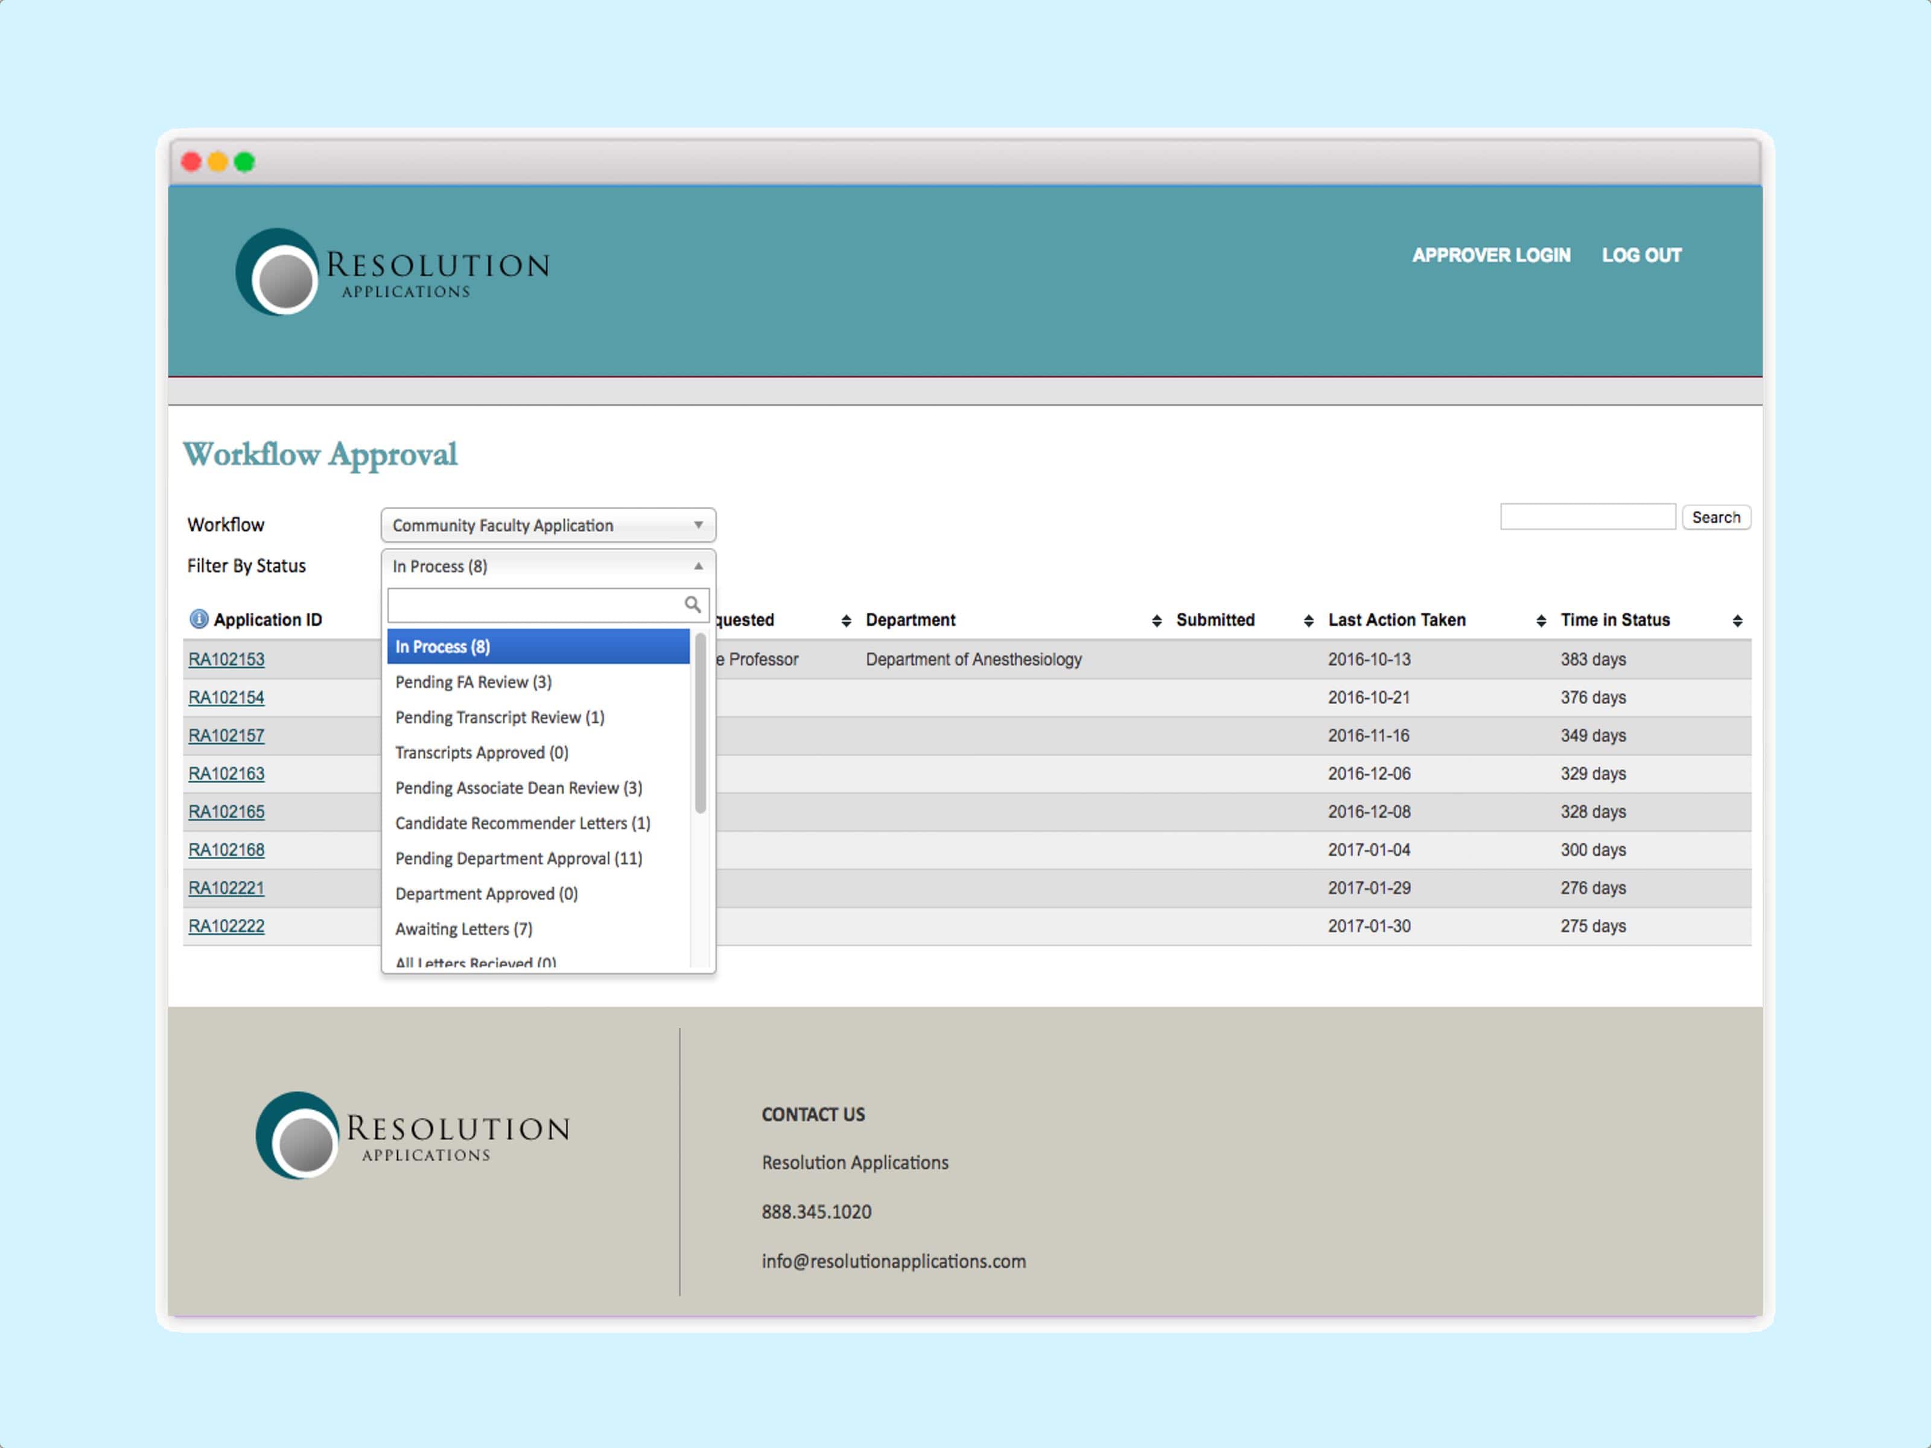Sort by Submitted column arrows
This screenshot has height=1448, width=1931.
point(1308,621)
